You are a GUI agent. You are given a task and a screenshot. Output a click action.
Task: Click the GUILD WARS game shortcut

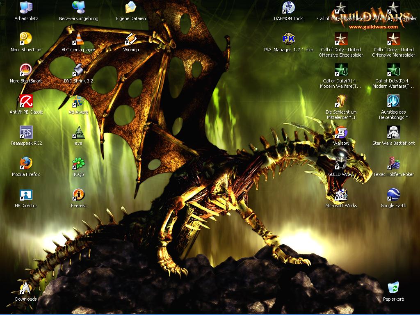[341, 163]
